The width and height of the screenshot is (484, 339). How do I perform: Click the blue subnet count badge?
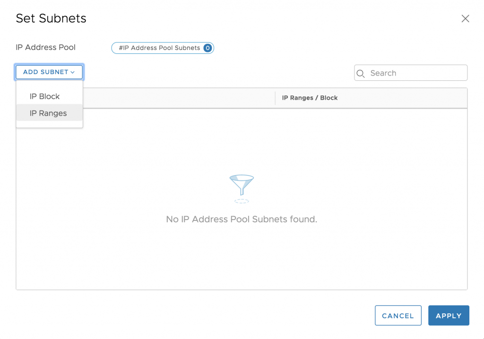coord(208,48)
